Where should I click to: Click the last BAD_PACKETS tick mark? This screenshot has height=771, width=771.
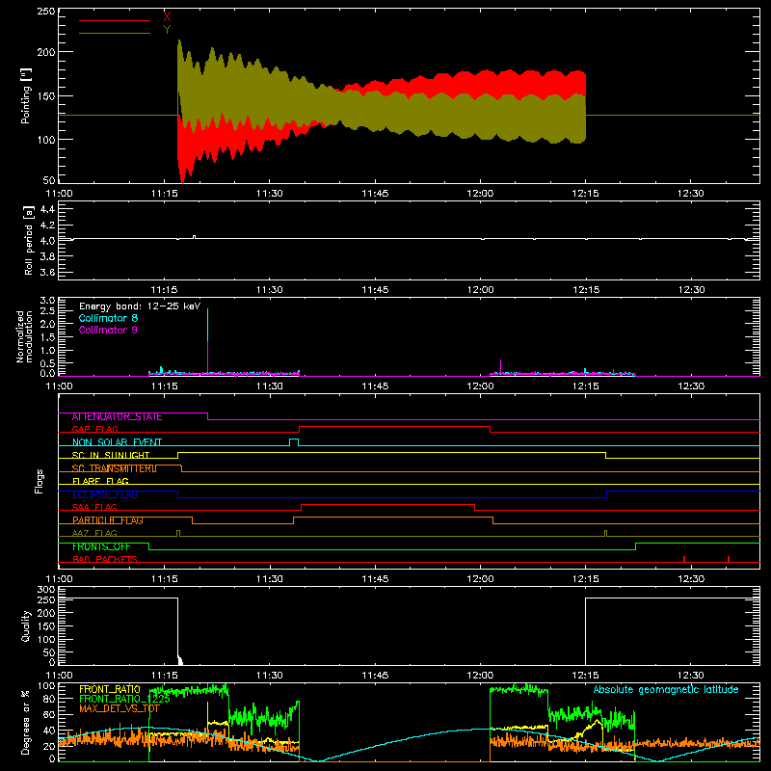tap(729, 559)
